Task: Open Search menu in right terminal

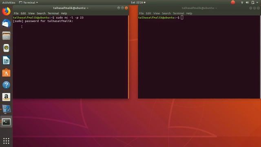Action: point(166,13)
